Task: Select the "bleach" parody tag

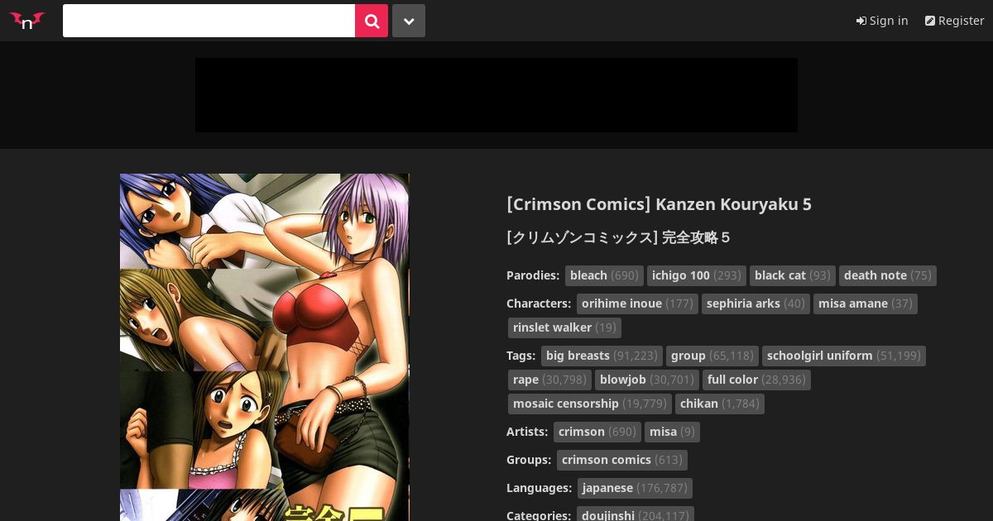Action: [604, 275]
